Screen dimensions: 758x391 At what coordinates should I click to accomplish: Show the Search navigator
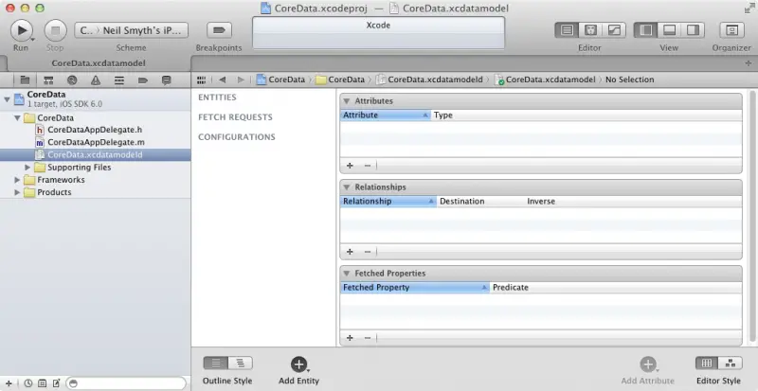click(72, 80)
